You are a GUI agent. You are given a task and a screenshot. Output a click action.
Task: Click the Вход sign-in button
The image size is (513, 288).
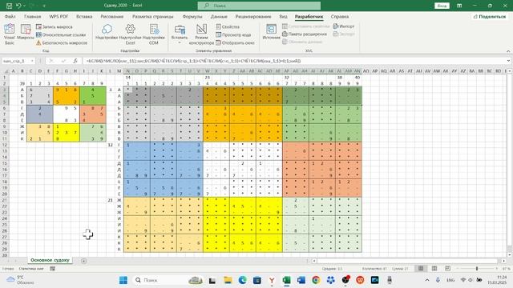(x=442, y=6)
